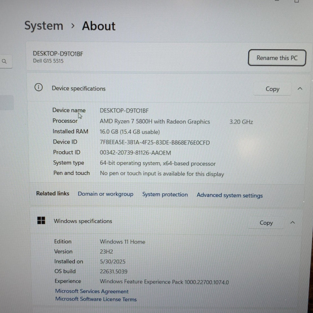
Task: Collapse the Windows specifications section chevron
Action: (293, 222)
